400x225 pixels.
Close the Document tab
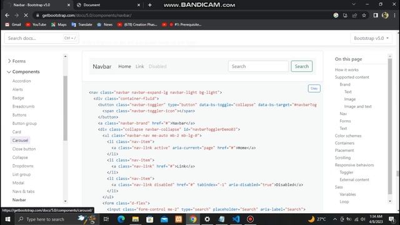click(x=139, y=5)
